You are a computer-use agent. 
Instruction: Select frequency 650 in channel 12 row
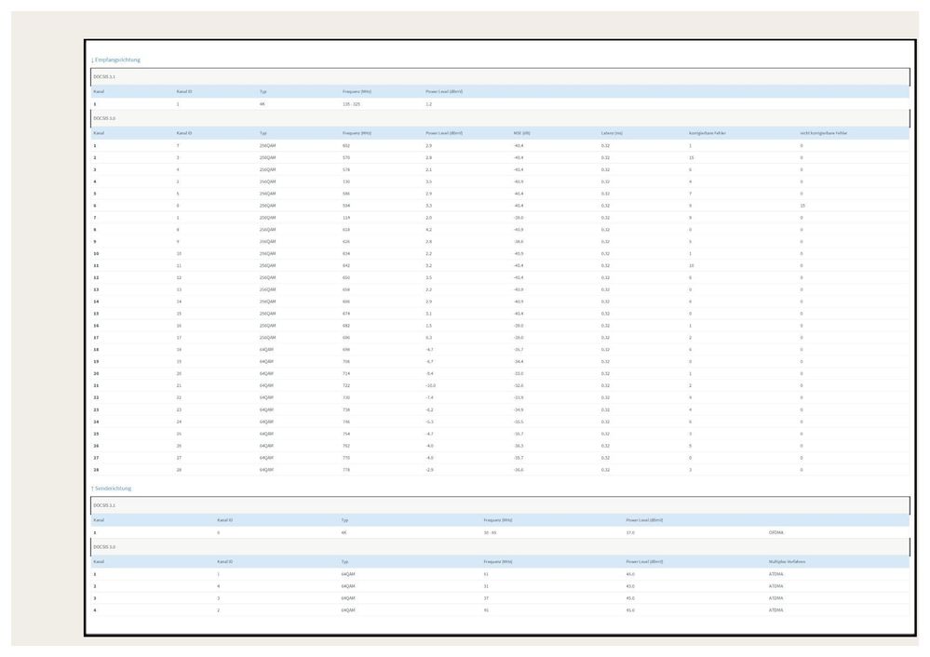[x=346, y=278]
